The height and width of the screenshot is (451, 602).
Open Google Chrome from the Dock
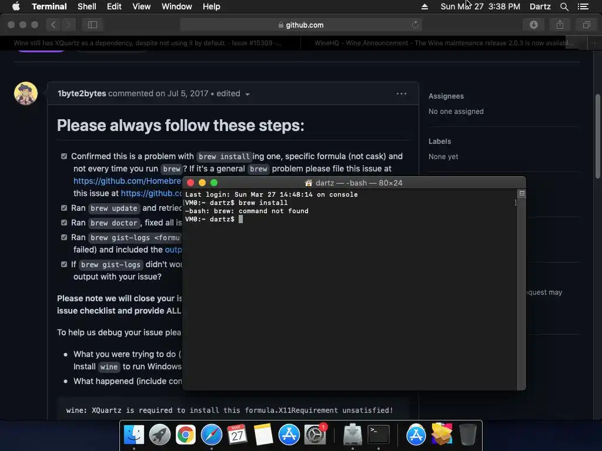[x=185, y=435]
